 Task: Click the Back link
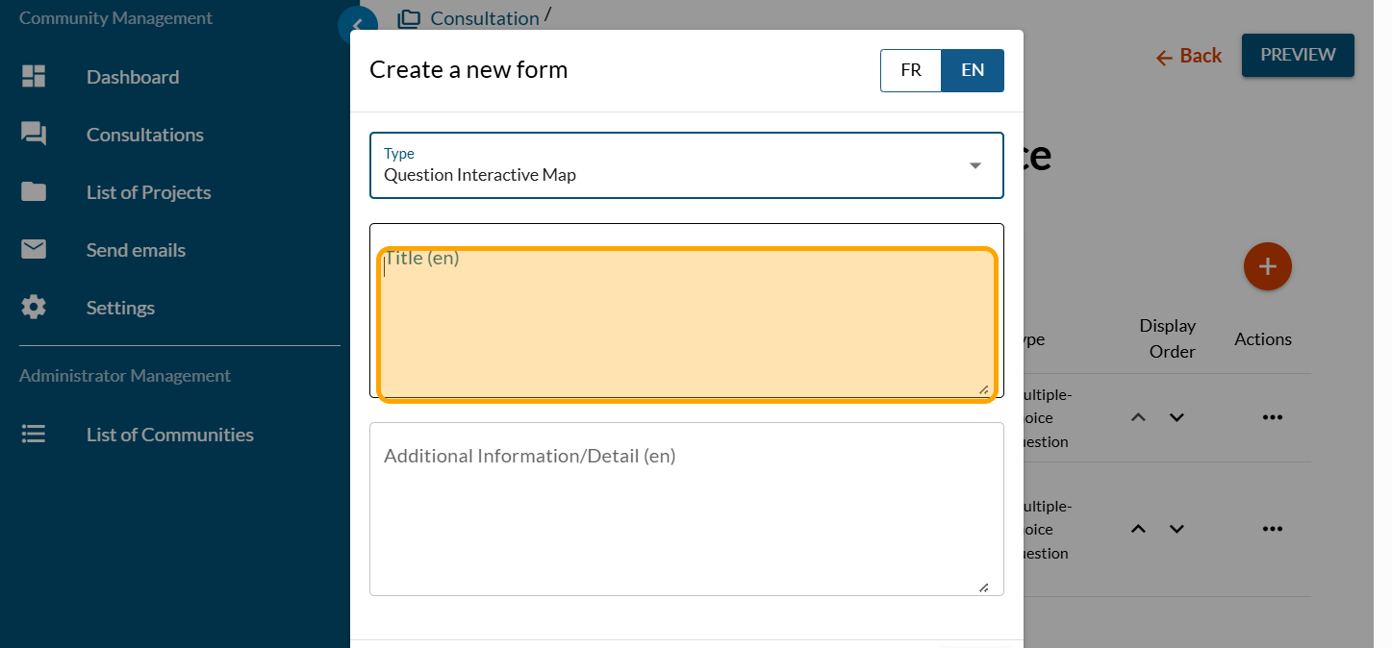(1189, 57)
